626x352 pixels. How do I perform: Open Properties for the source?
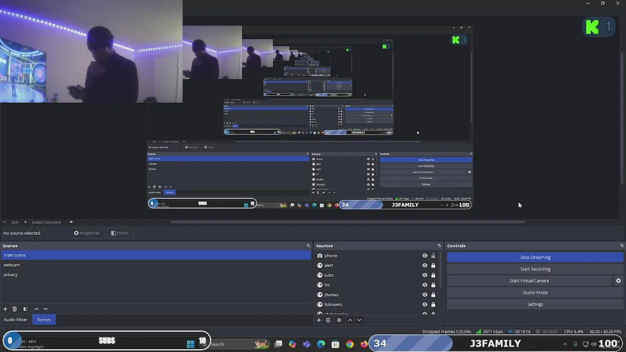click(x=87, y=233)
